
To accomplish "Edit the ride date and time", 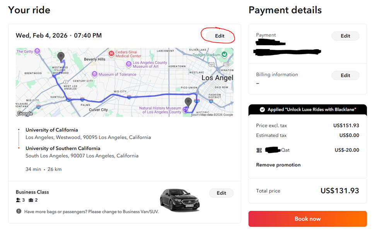I will [x=220, y=36].
